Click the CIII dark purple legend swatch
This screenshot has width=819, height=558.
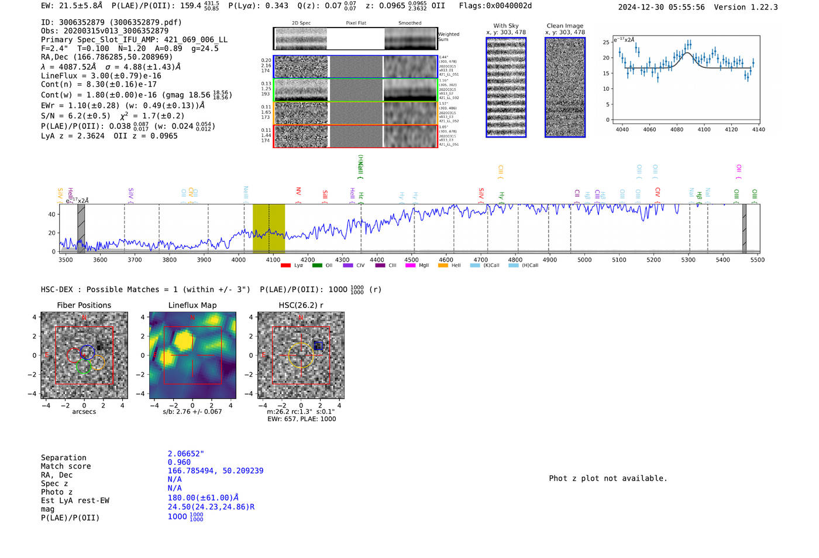click(x=380, y=266)
